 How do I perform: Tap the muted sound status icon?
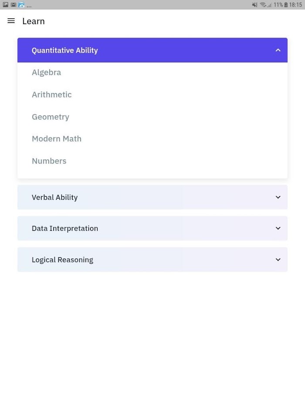point(255,5)
